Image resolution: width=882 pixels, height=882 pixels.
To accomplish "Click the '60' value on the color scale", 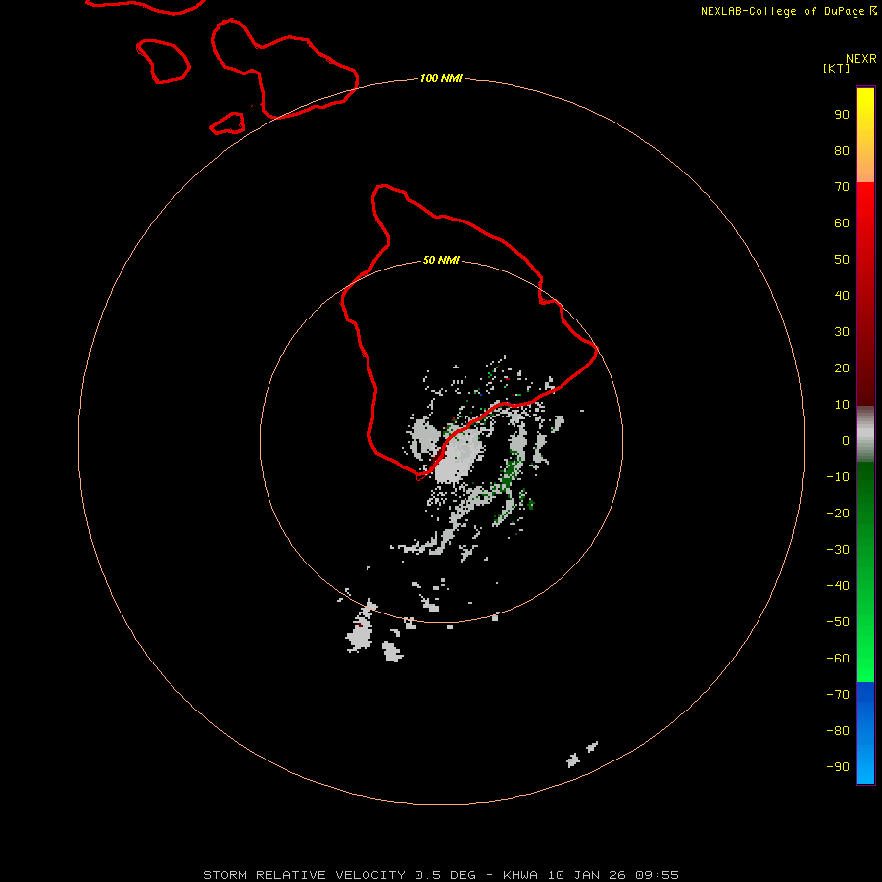I will click(842, 222).
